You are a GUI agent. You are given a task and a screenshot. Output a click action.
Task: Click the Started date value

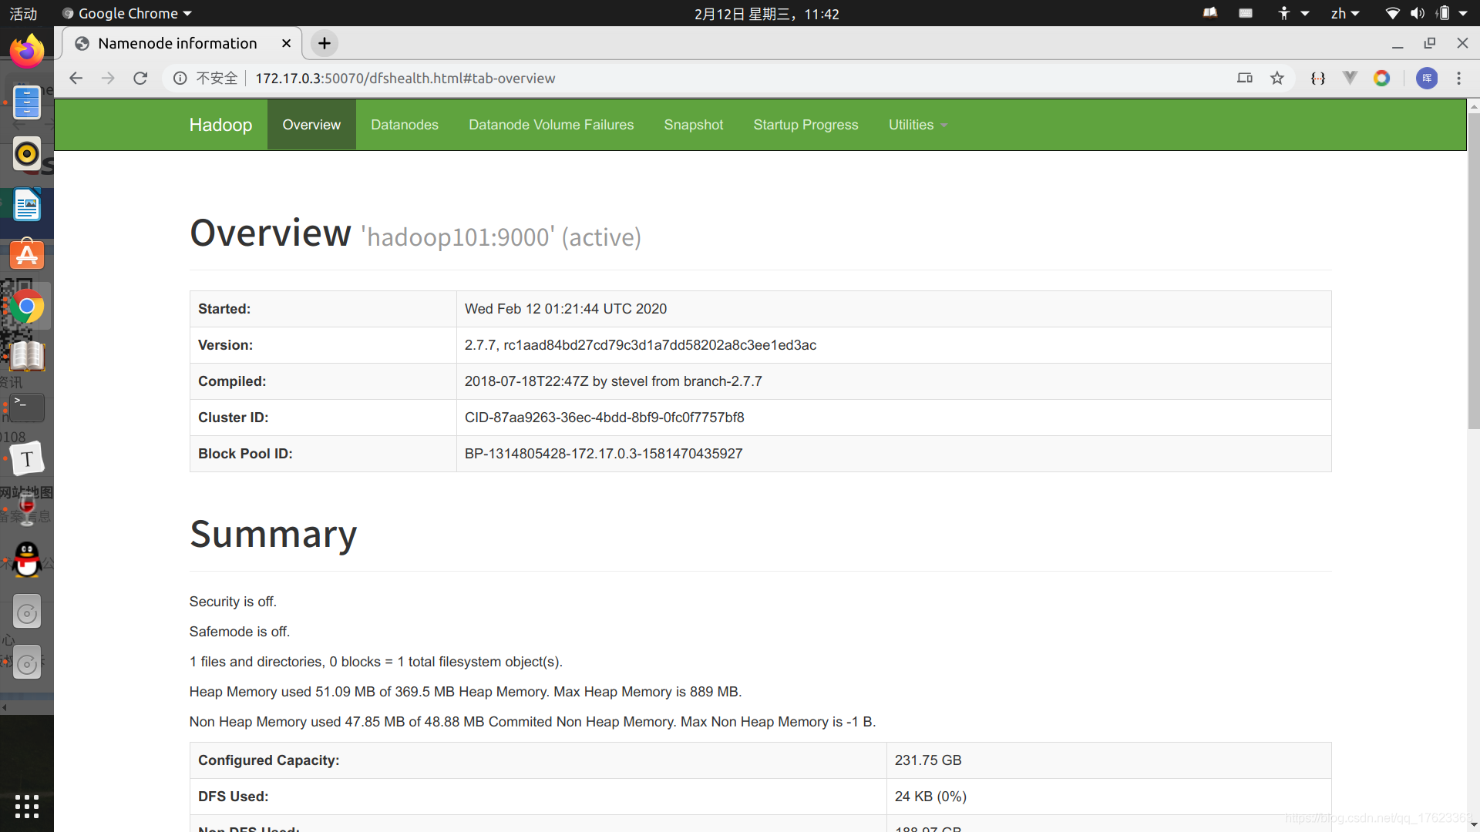566,309
